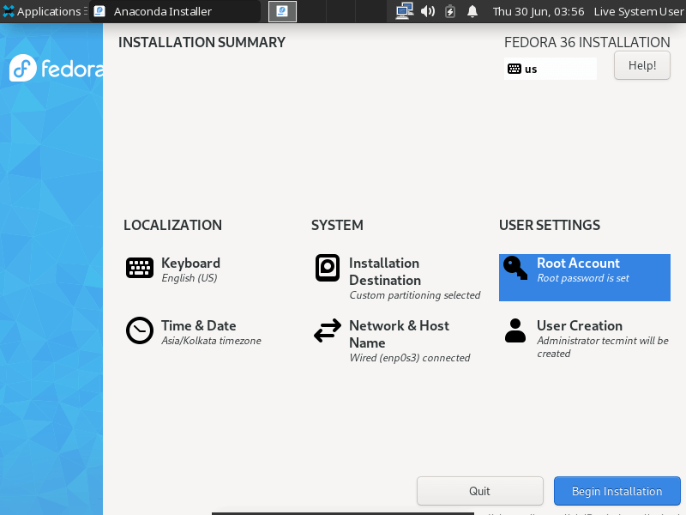This screenshot has height=515, width=686.
Task: Click the Time & Date clock icon
Action: (x=140, y=330)
